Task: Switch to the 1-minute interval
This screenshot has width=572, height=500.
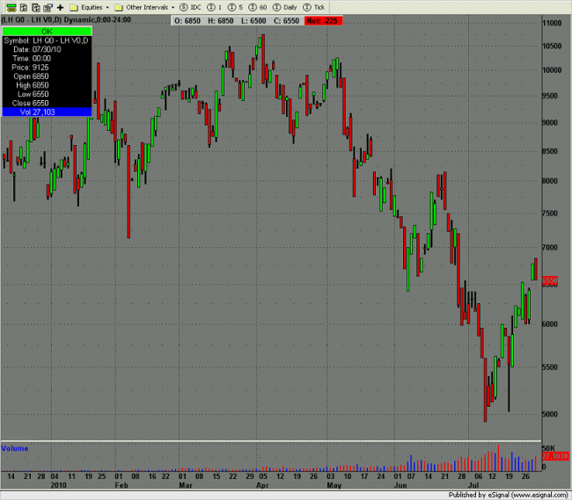Action: [215, 7]
